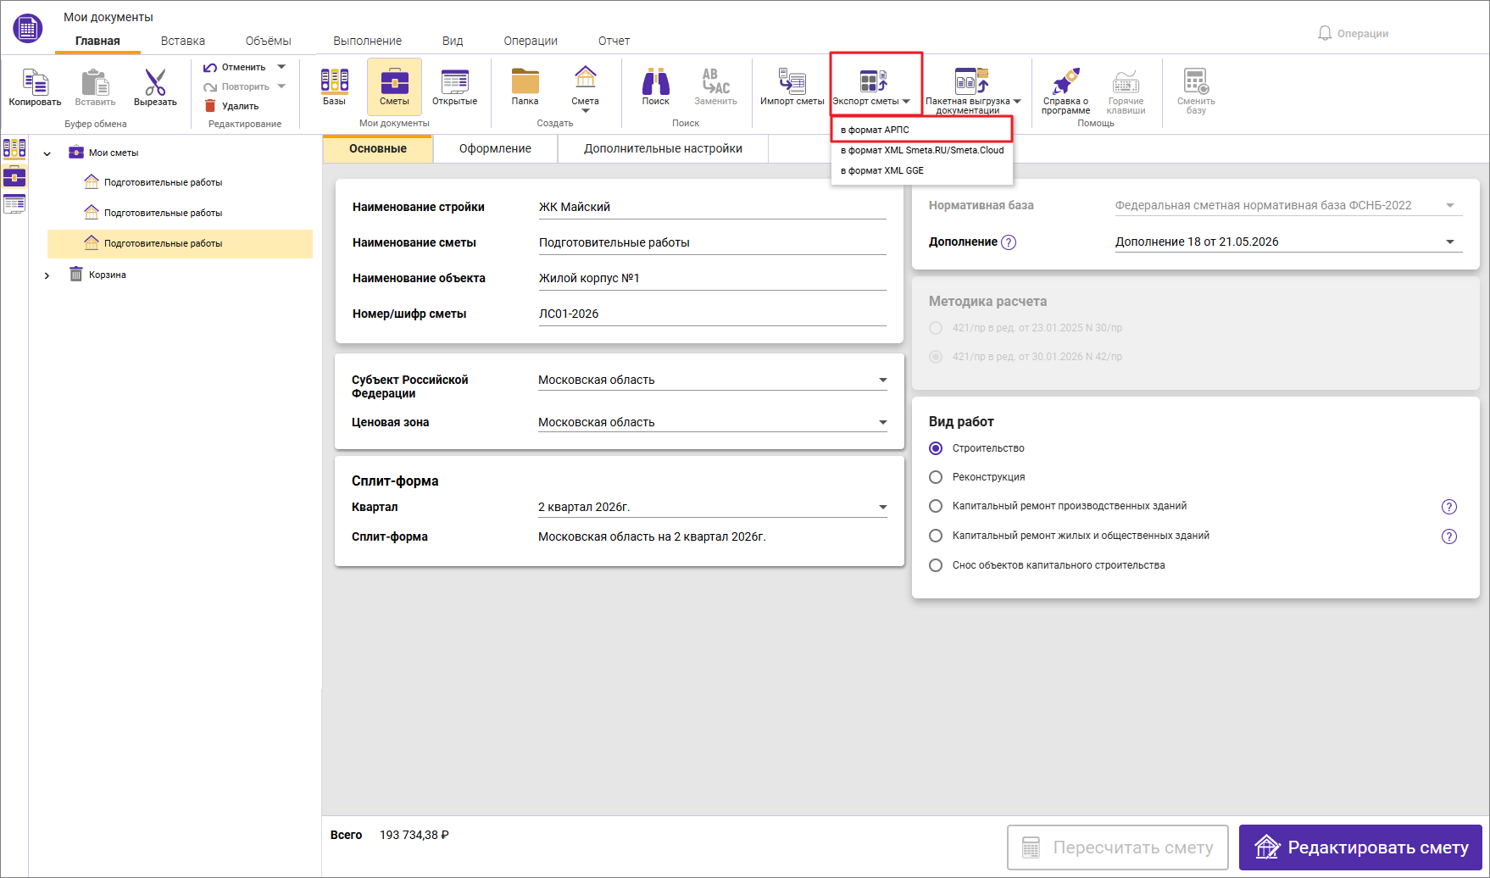Choose export в формат XML Smeta.RU/Smeta.Cloud

click(922, 150)
